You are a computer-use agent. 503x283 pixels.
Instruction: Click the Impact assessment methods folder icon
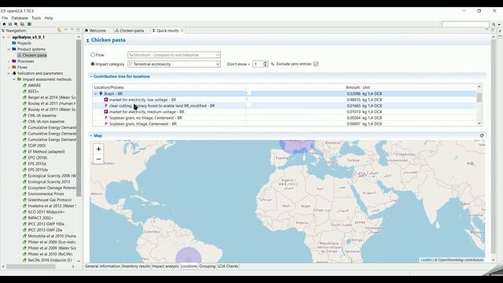19,79
